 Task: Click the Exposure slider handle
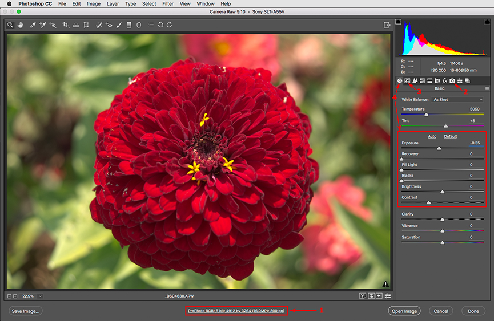439,148
